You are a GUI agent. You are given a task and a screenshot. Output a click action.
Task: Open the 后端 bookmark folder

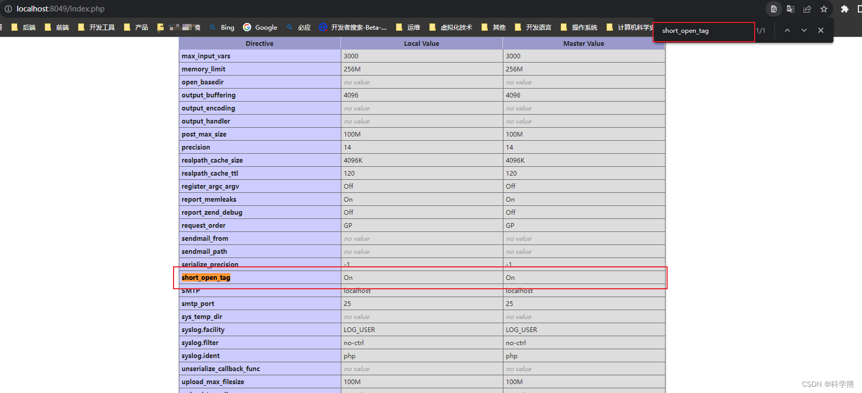tap(23, 27)
